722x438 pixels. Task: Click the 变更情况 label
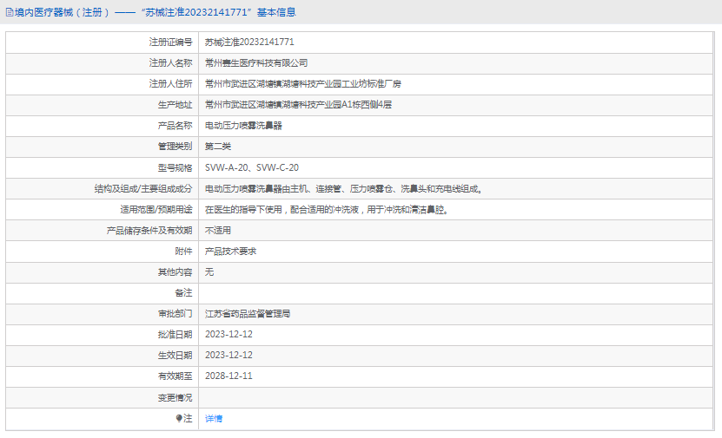(x=175, y=397)
